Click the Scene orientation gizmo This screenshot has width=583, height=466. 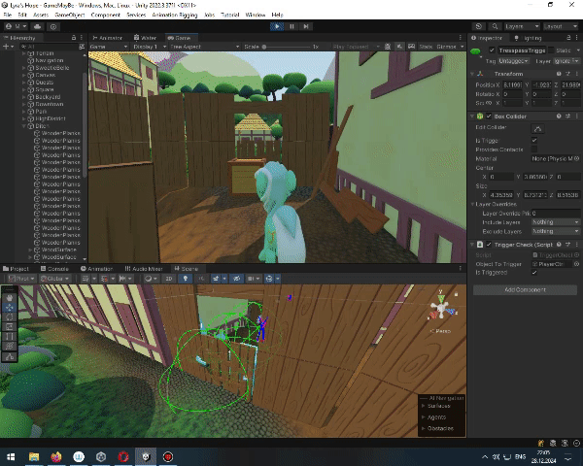click(443, 311)
